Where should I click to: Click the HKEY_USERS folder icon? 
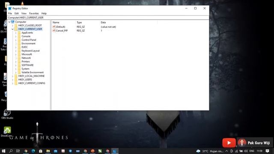16,80
